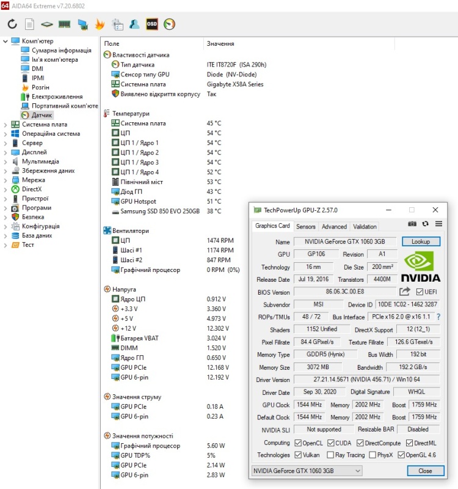Open the GPU selection dropdown in GPU-Z
458x489 pixels.
307,471
